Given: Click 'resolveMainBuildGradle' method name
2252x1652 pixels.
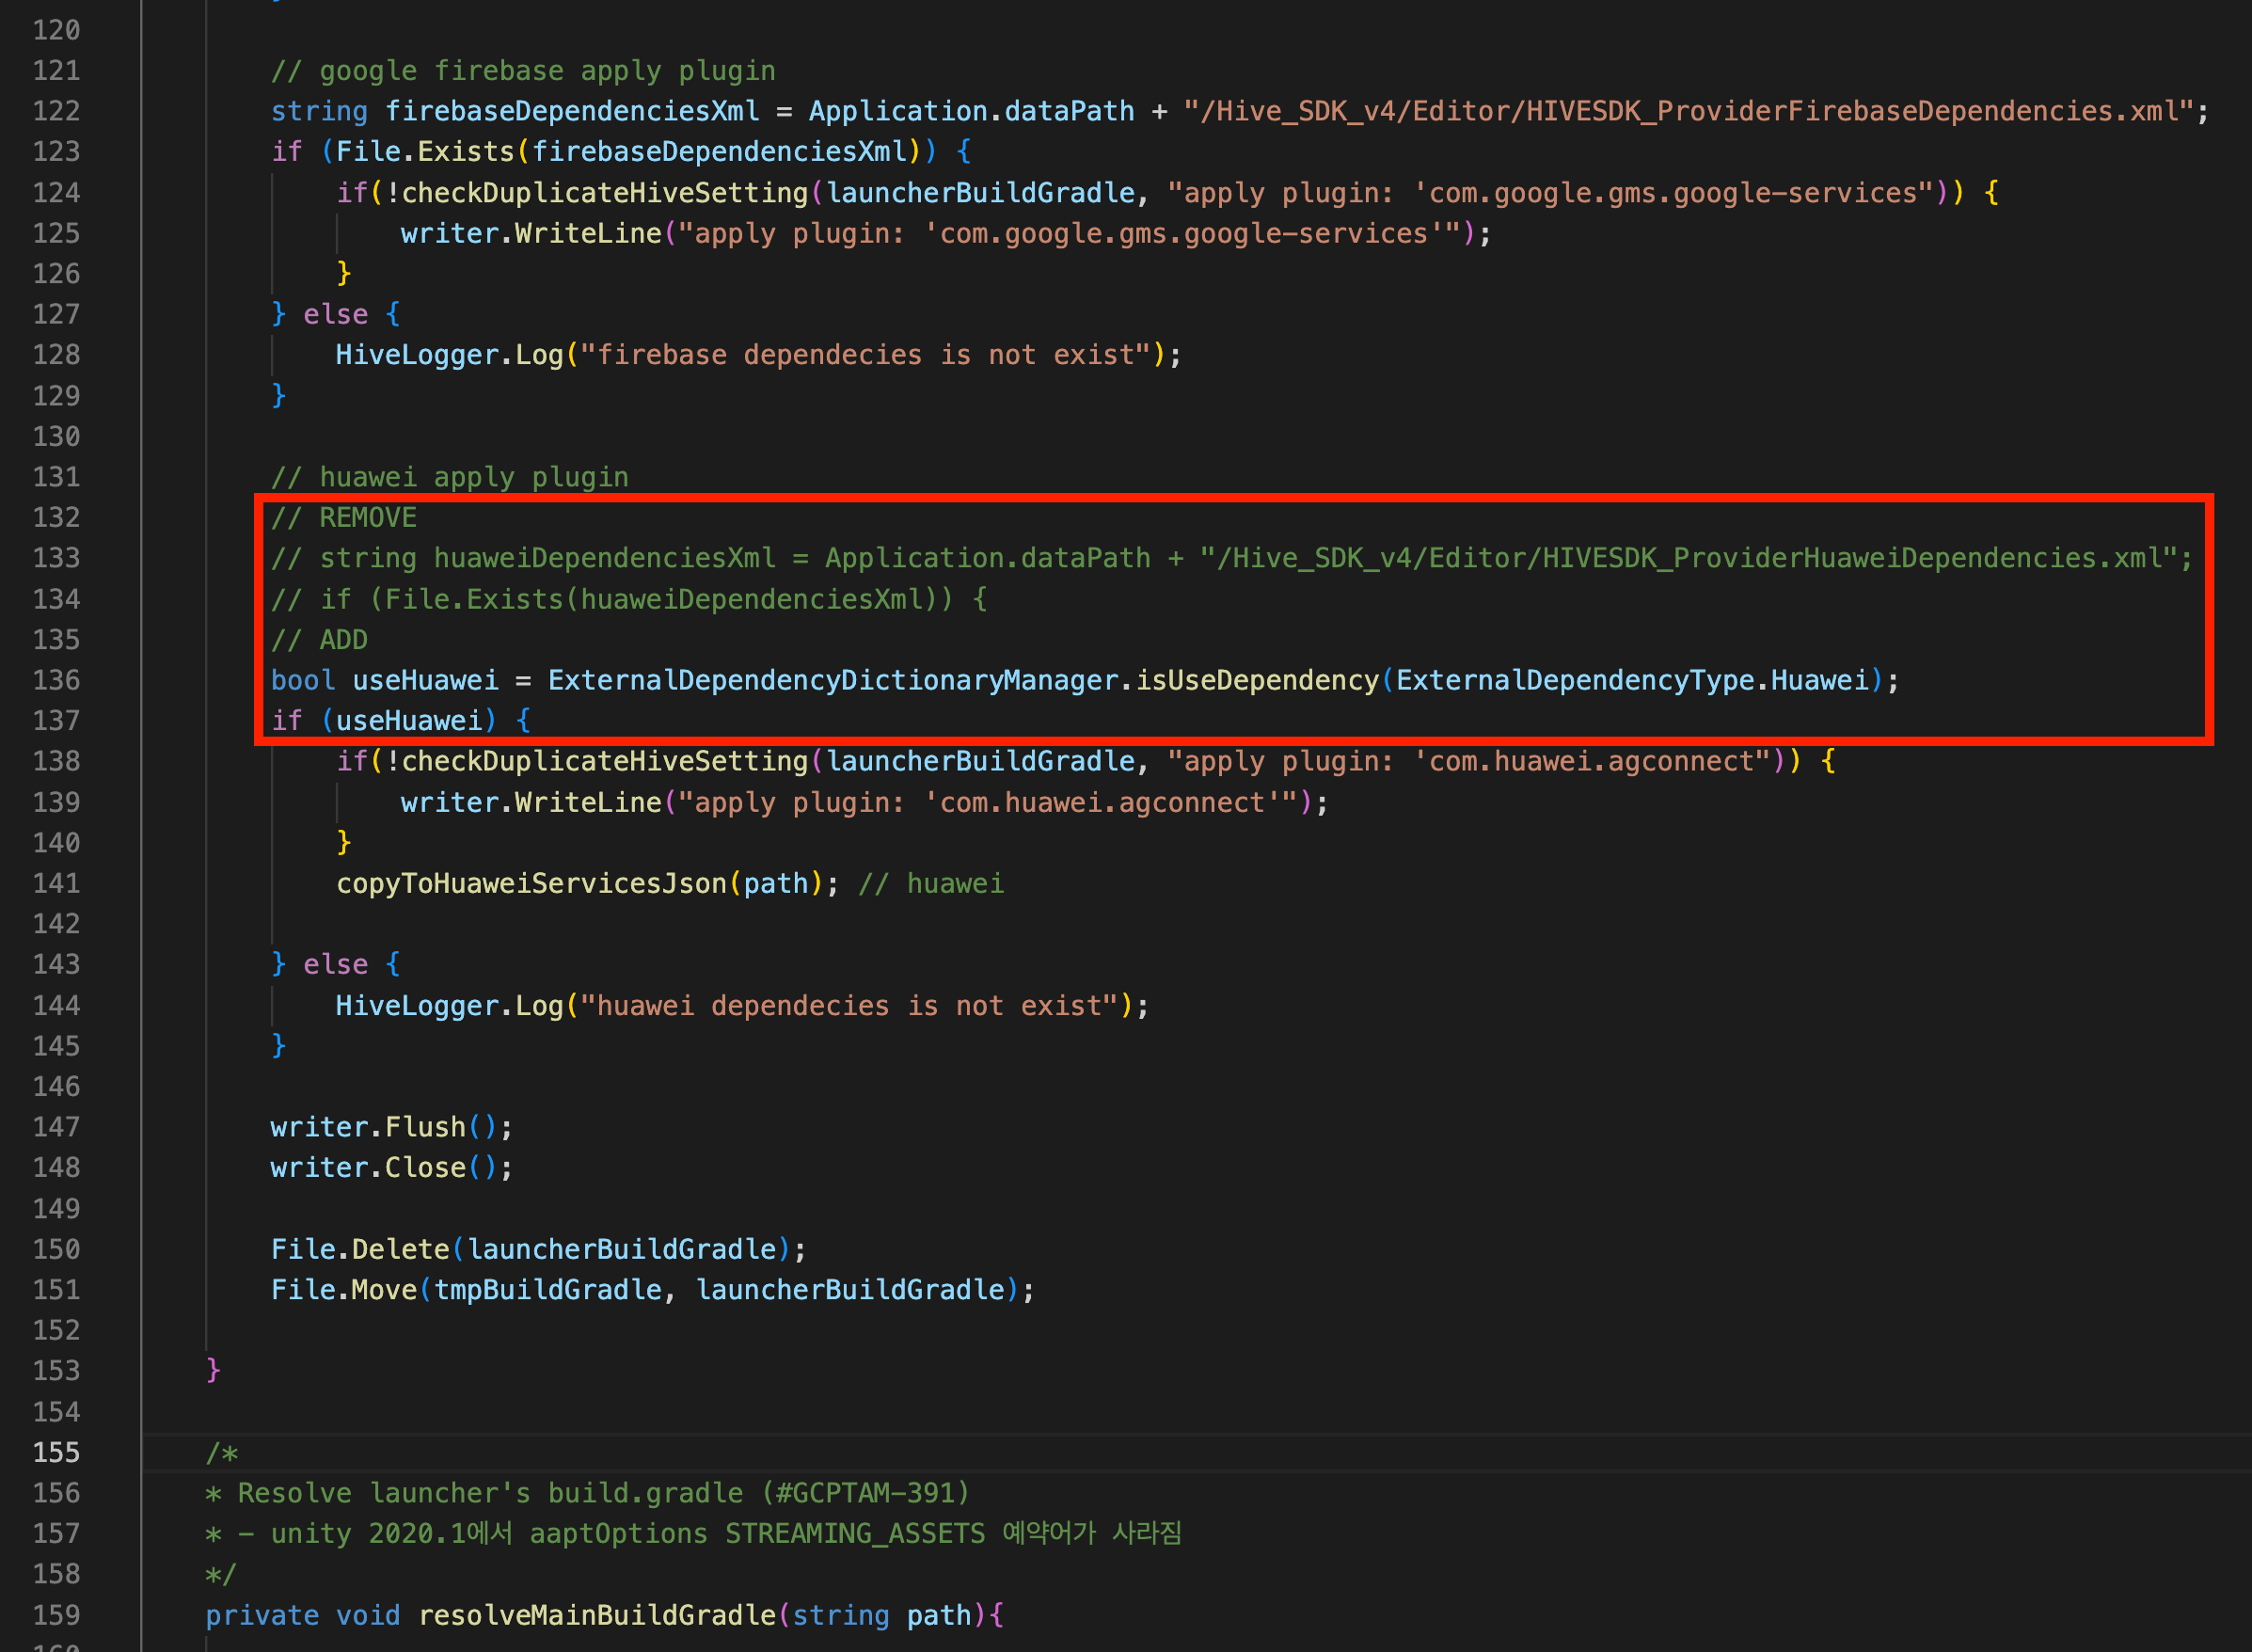Looking at the screenshot, I should (x=597, y=1615).
